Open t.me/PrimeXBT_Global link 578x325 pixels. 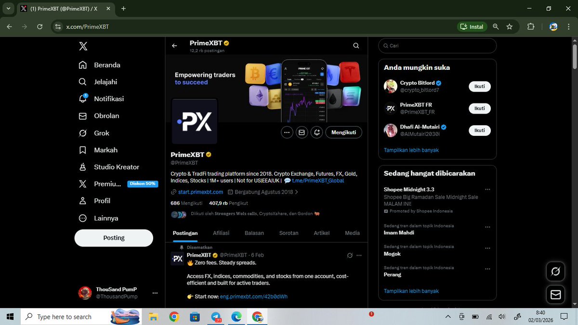[317, 181]
